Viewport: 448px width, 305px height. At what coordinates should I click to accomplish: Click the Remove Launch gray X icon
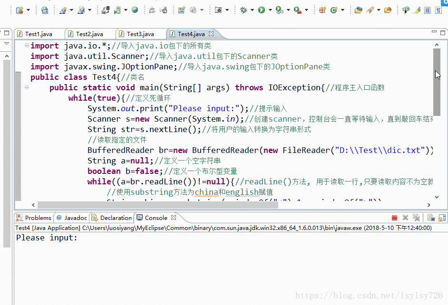(x=405, y=218)
